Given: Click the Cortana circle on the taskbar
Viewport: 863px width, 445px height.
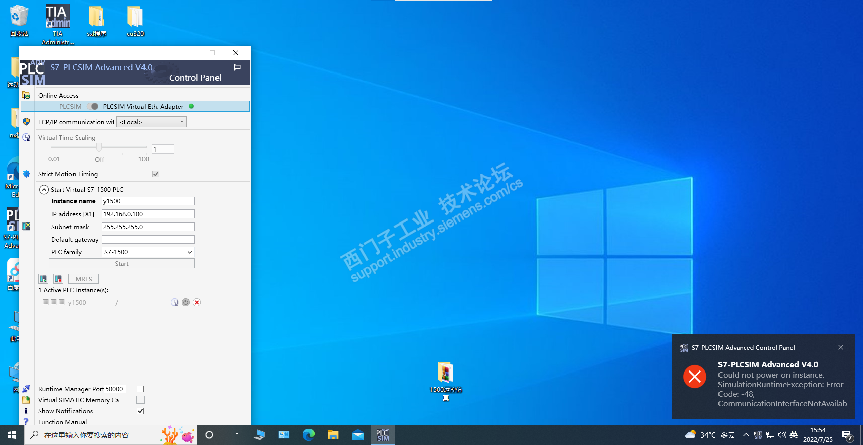Looking at the screenshot, I should coord(209,435).
